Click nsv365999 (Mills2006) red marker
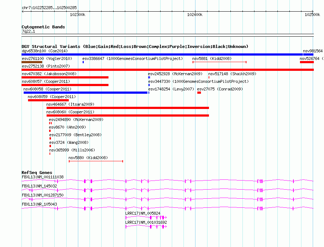The image size is (324, 247). tap(50, 154)
